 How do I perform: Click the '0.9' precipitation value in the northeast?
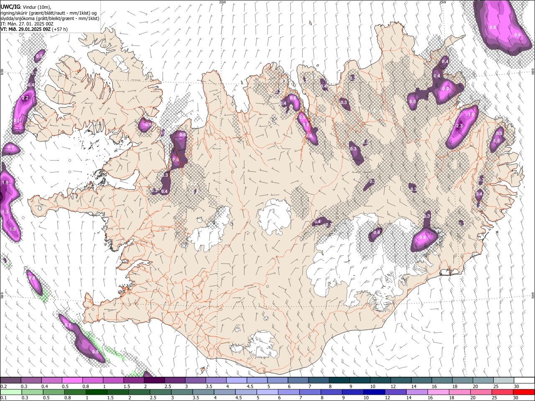click(x=446, y=89)
